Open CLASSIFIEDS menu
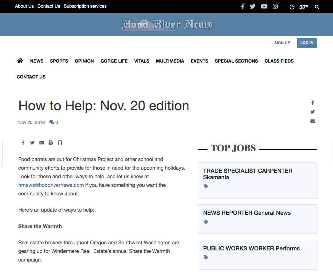This screenshot has height=272, width=333. click(x=279, y=61)
